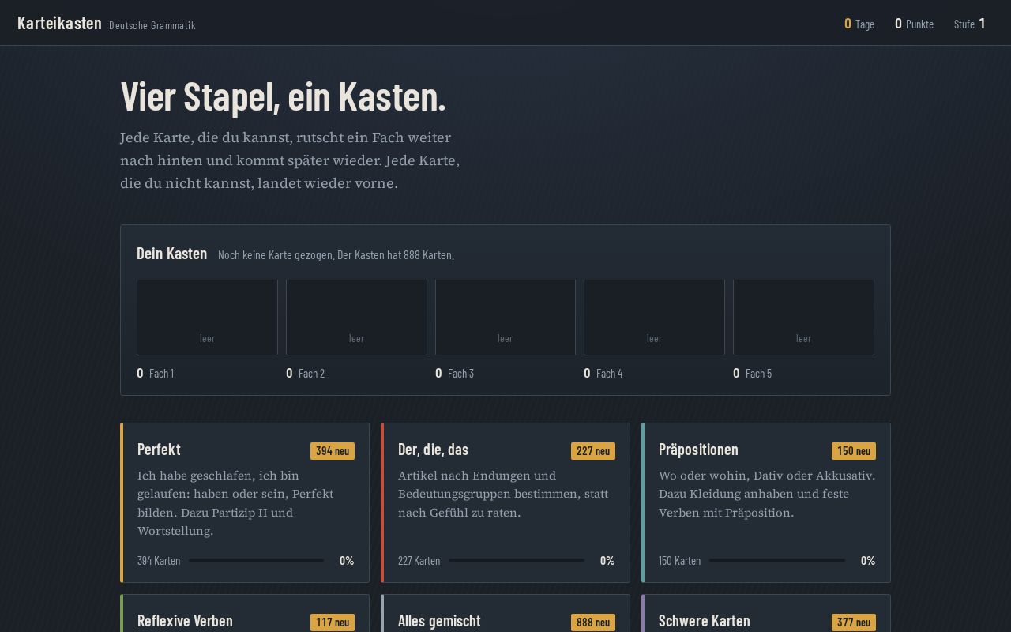Open the 'Alles gemischt' deck card

click(x=505, y=614)
